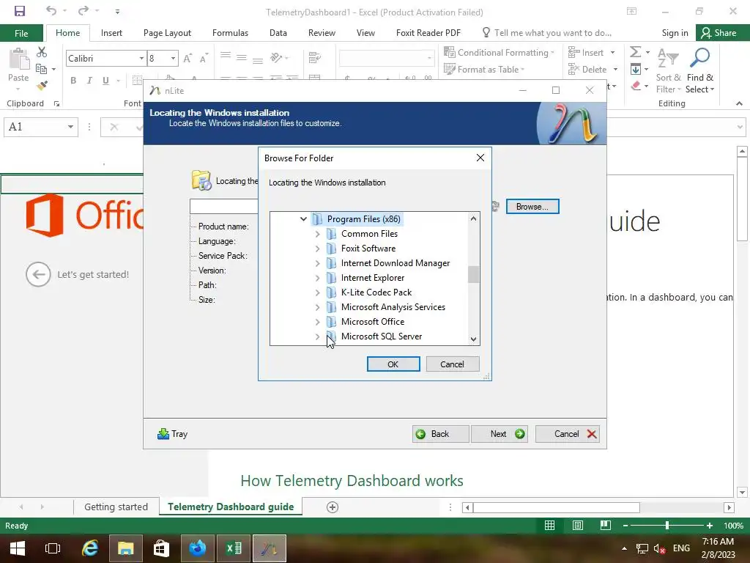The height and width of the screenshot is (563, 750).
Task: Increase font size with the large A icon
Action: click(x=187, y=58)
